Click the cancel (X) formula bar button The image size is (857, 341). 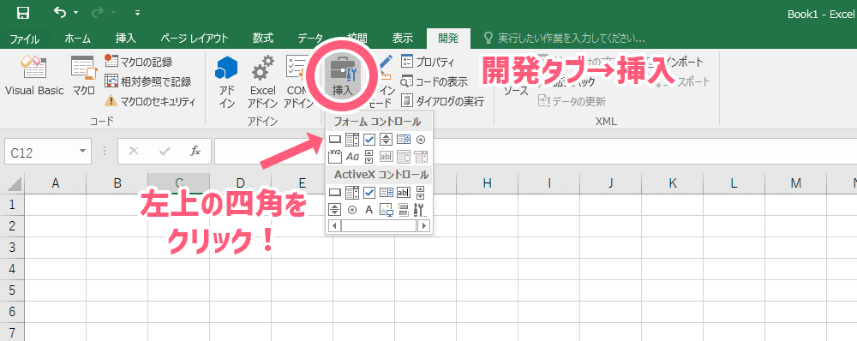[x=134, y=152]
